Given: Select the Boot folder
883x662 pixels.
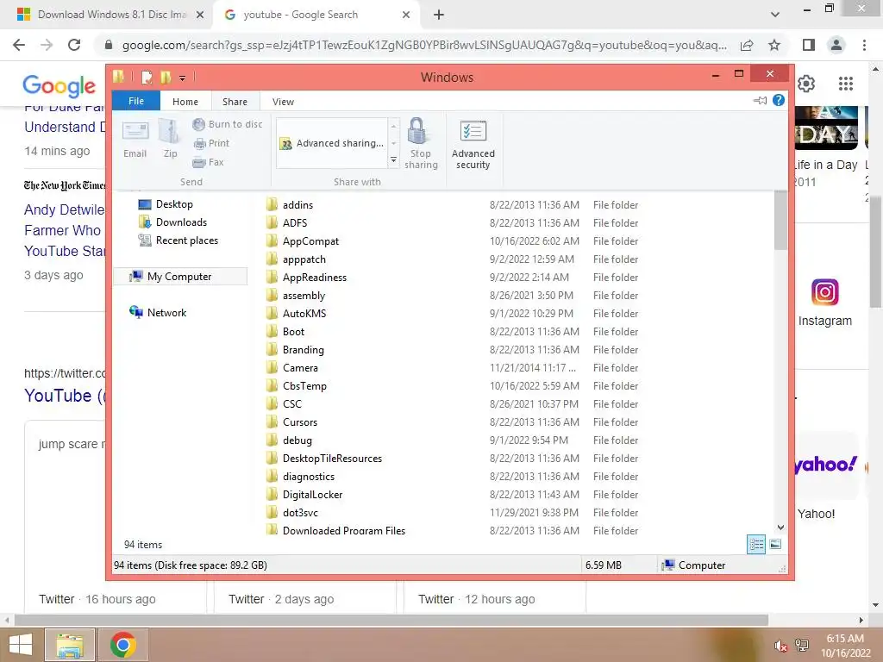Looking at the screenshot, I should (x=293, y=332).
